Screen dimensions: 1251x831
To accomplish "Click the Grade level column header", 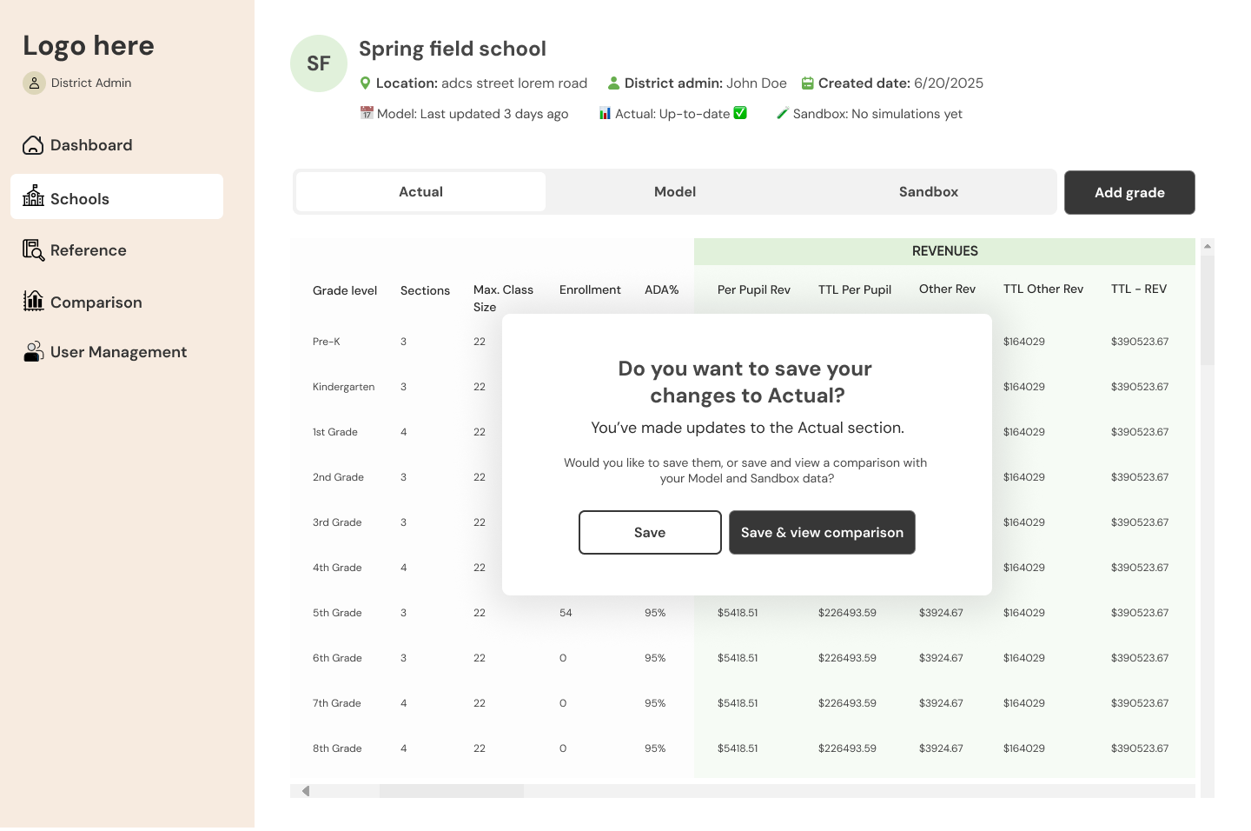I will 345,290.
